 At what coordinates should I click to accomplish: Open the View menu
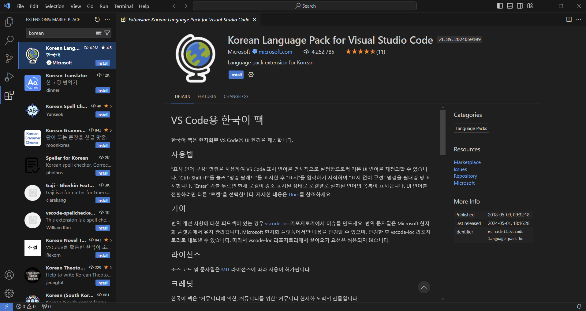click(76, 6)
